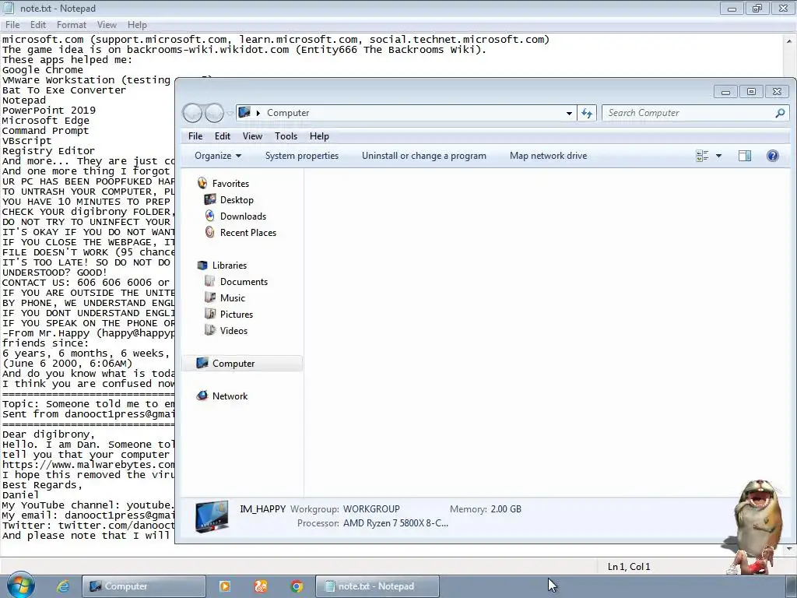Click the Recent Places icon
Screen dimensions: 797x598
point(210,232)
